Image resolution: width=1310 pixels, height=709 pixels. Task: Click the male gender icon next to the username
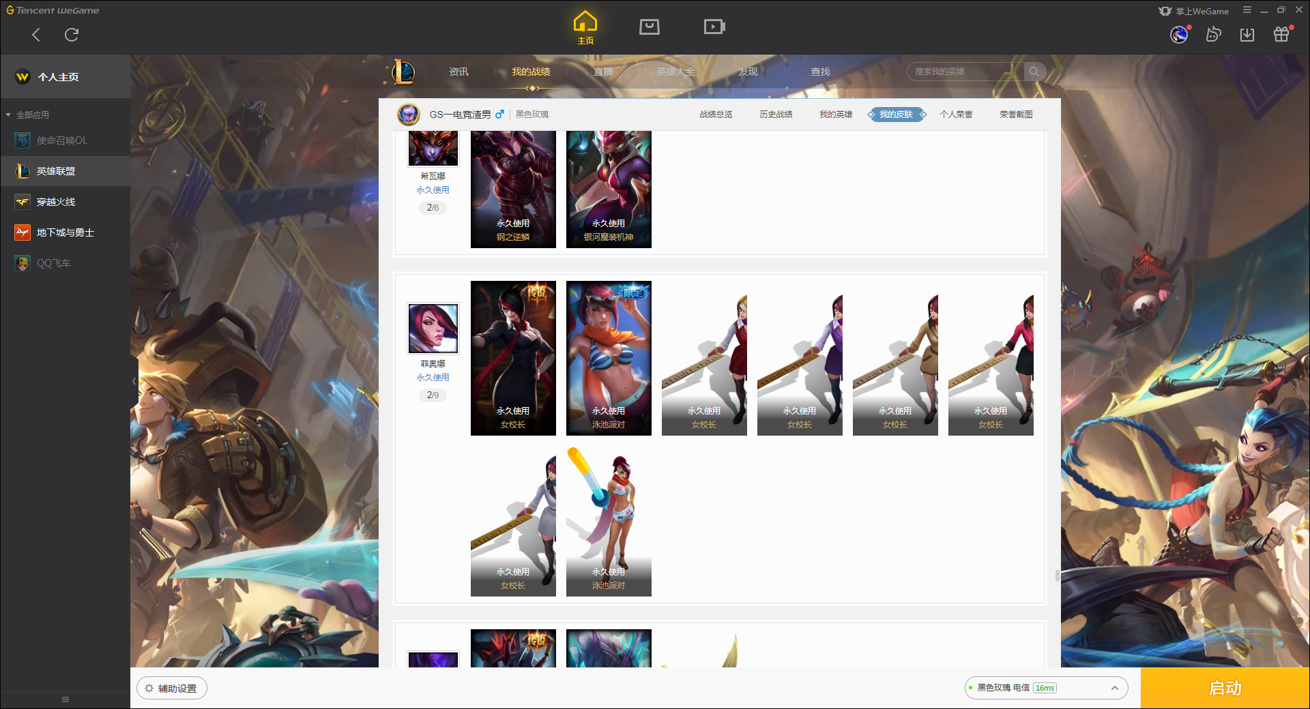[499, 115]
